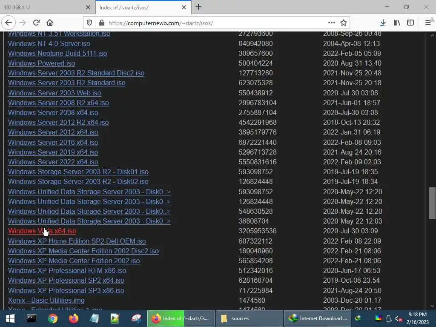The width and height of the screenshot is (436, 327).
Task: Toggle the Firefox sidebar
Action: click(410, 23)
